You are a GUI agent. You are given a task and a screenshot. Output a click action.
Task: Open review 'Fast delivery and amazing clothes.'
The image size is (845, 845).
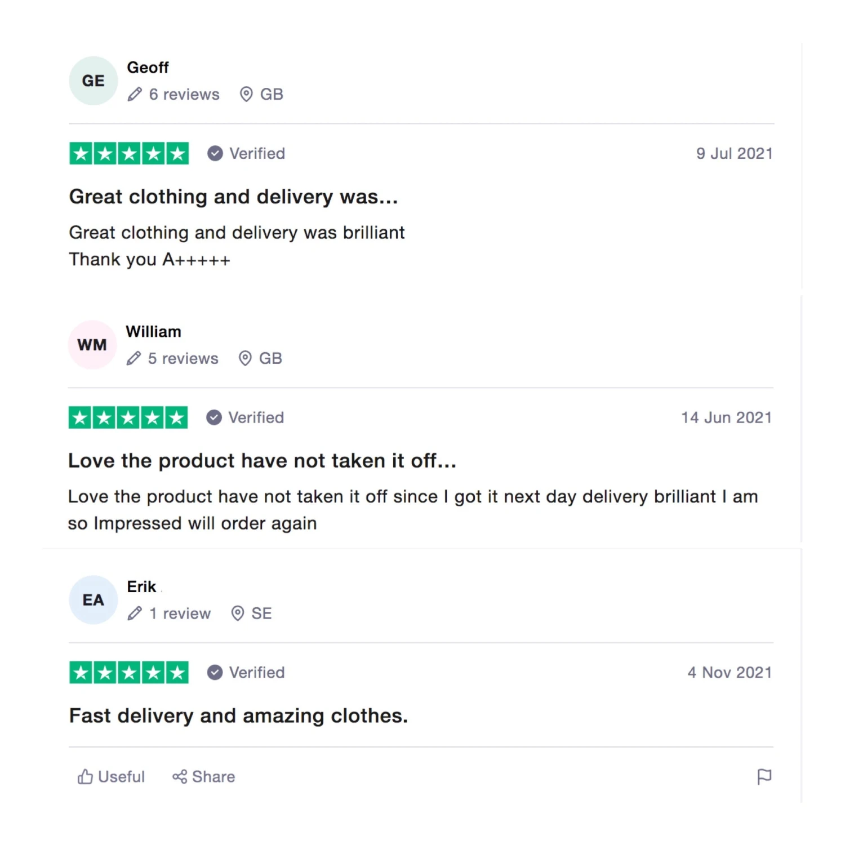coord(238,716)
